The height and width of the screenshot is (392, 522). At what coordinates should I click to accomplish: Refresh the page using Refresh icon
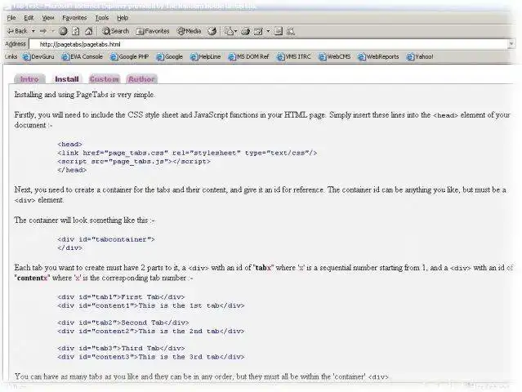point(76,31)
